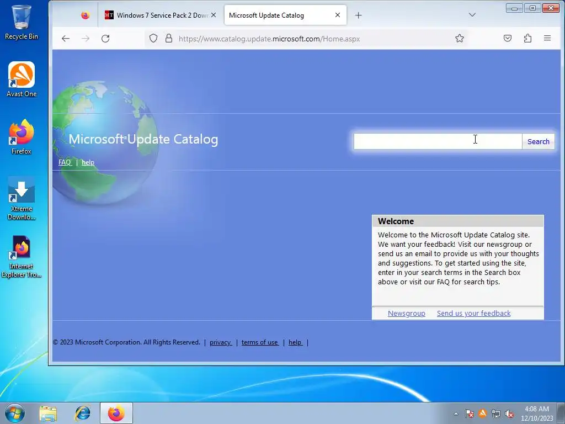Maximize the Firefox window
Screen dimensions: 565x424
coord(532,8)
